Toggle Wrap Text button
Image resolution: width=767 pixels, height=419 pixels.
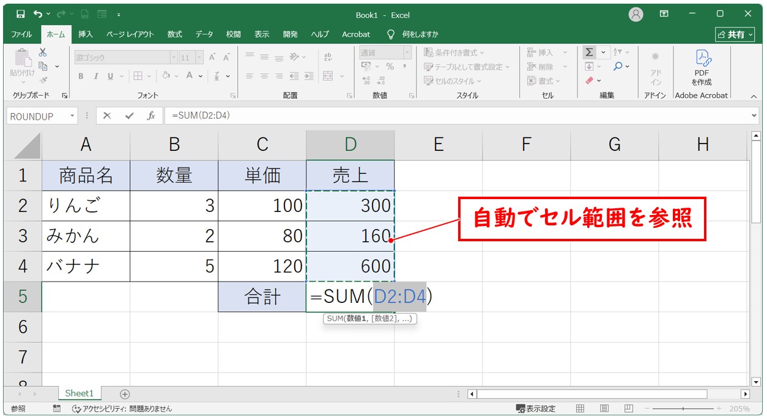tap(328, 57)
